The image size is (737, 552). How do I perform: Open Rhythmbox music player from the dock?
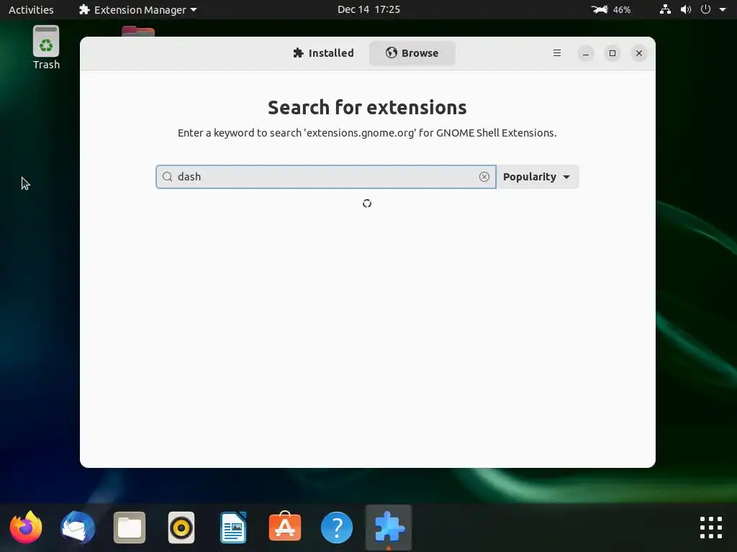click(x=181, y=527)
